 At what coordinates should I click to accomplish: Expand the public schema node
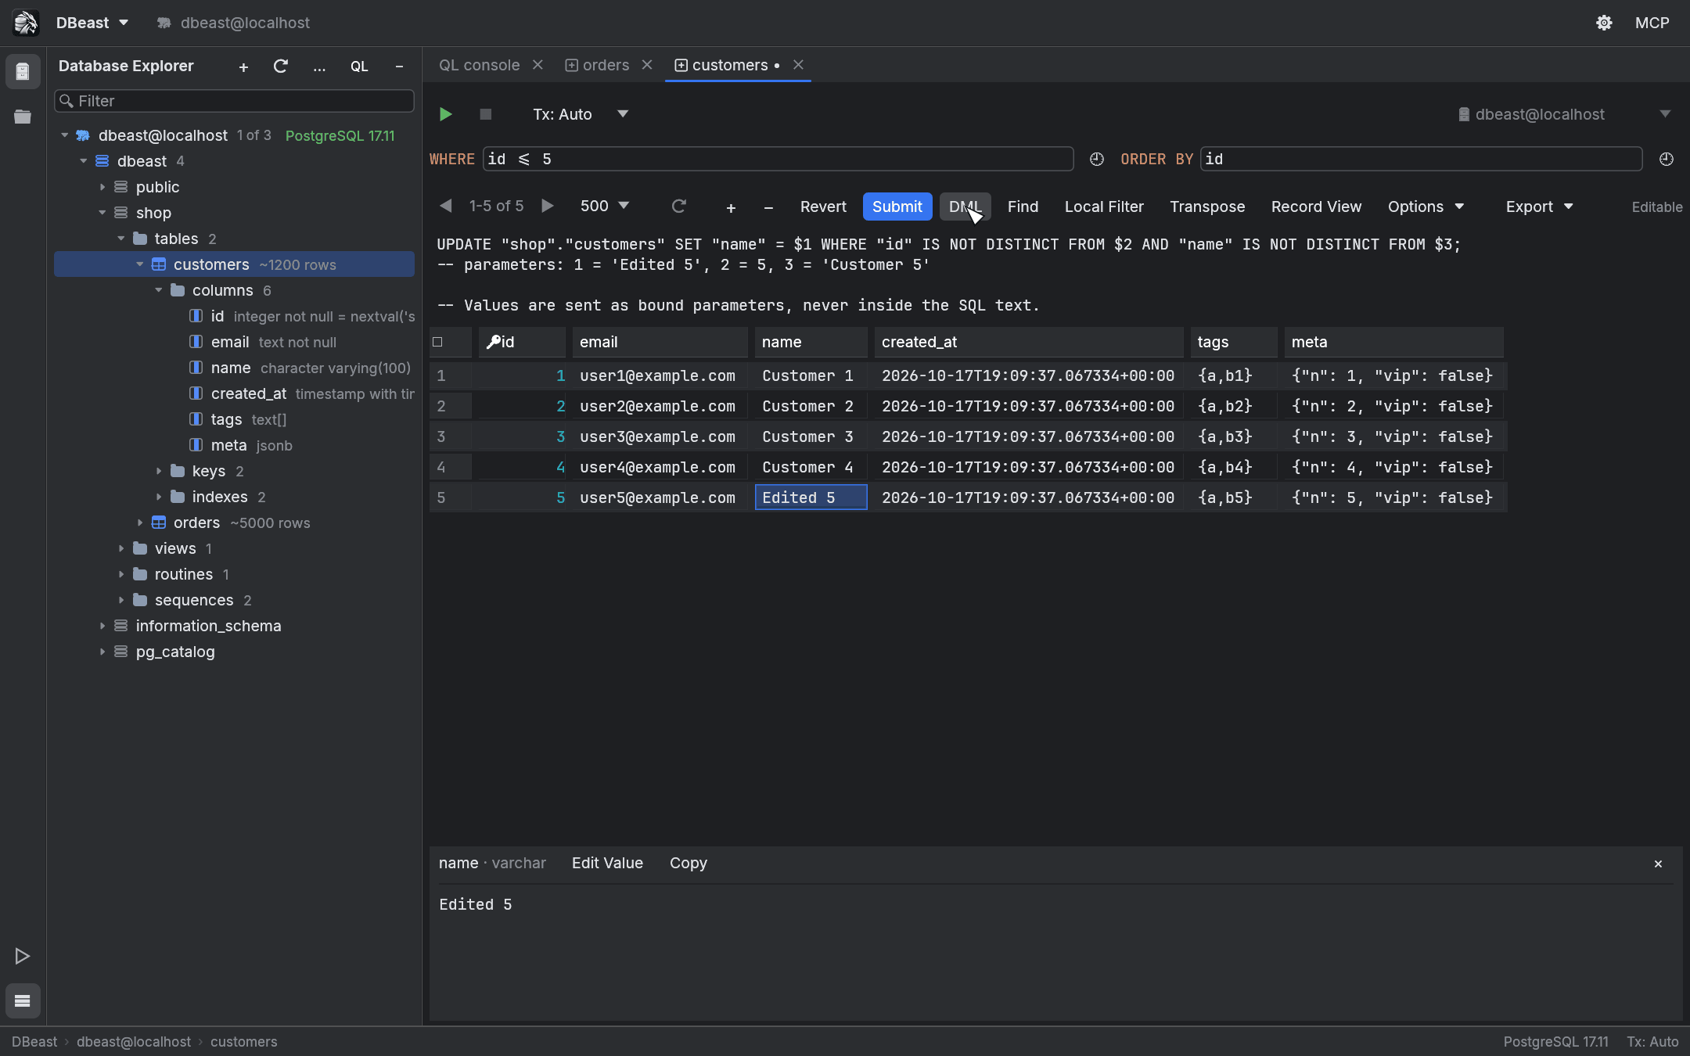tap(102, 187)
